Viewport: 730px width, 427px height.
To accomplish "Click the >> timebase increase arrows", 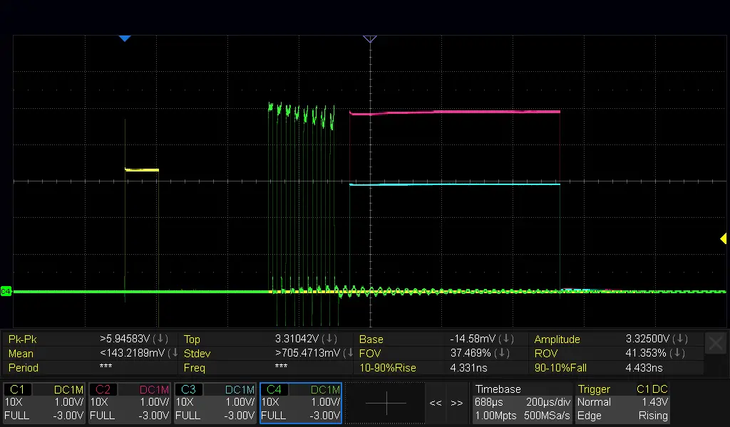I will click(457, 403).
